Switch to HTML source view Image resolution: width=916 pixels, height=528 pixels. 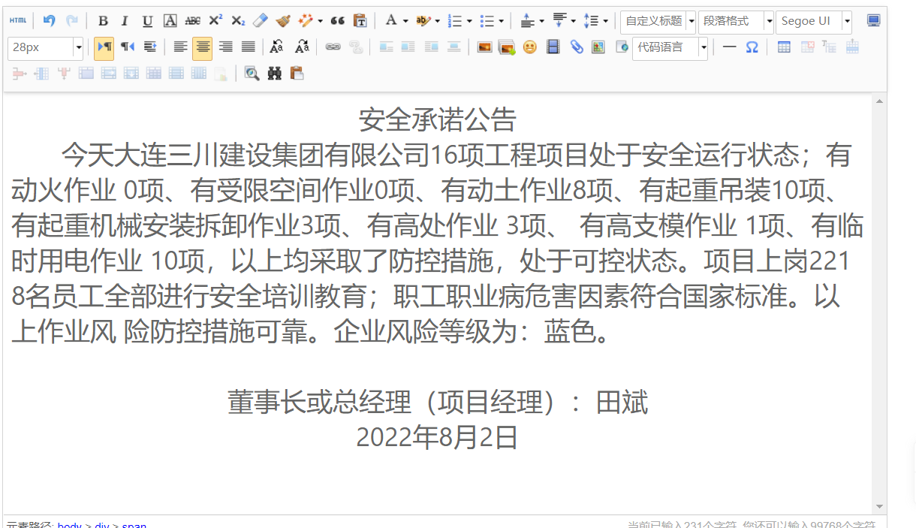coord(17,21)
